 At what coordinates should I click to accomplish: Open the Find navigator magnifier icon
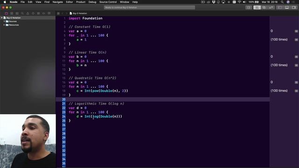pos(22,14)
